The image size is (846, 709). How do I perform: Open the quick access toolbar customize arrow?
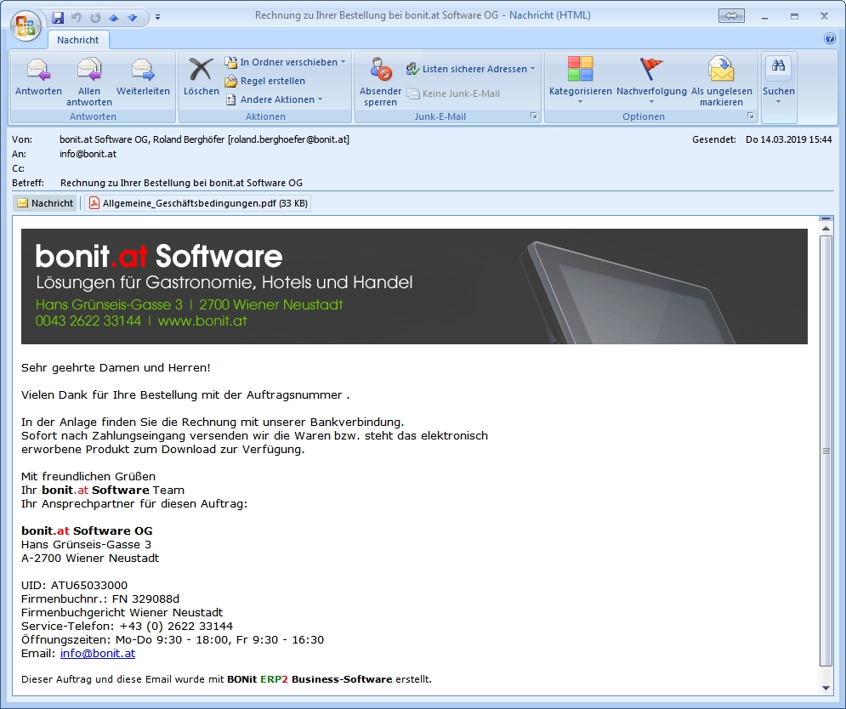pos(157,18)
